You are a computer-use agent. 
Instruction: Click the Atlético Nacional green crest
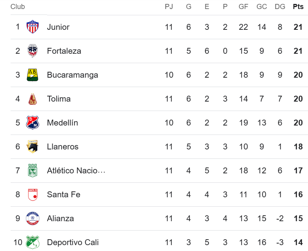[32, 170]
